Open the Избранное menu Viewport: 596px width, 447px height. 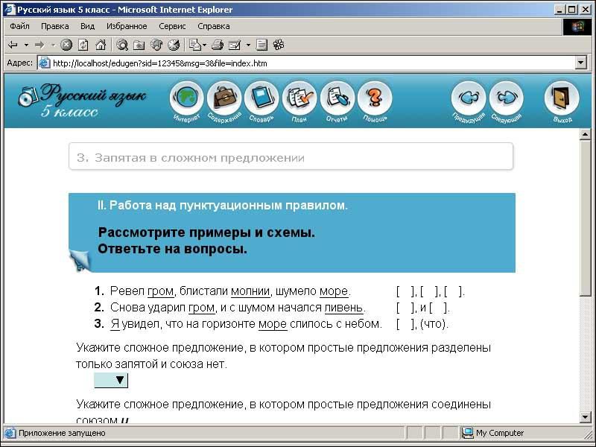(x=127, y=26)
